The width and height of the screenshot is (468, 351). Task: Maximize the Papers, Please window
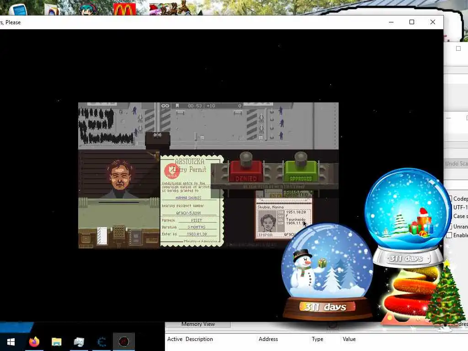coord(412,22)
